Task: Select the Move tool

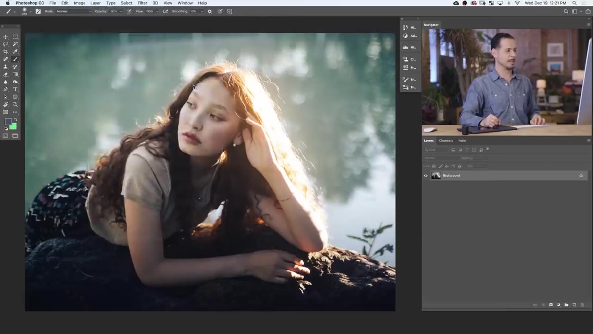Action: tap(6, 37)
